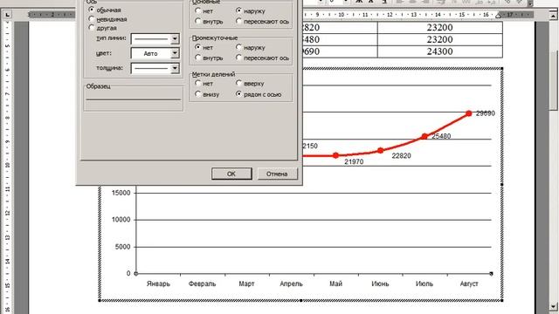
Task: Select 'вверху' under Метки делений
Action: coord(238,83)
